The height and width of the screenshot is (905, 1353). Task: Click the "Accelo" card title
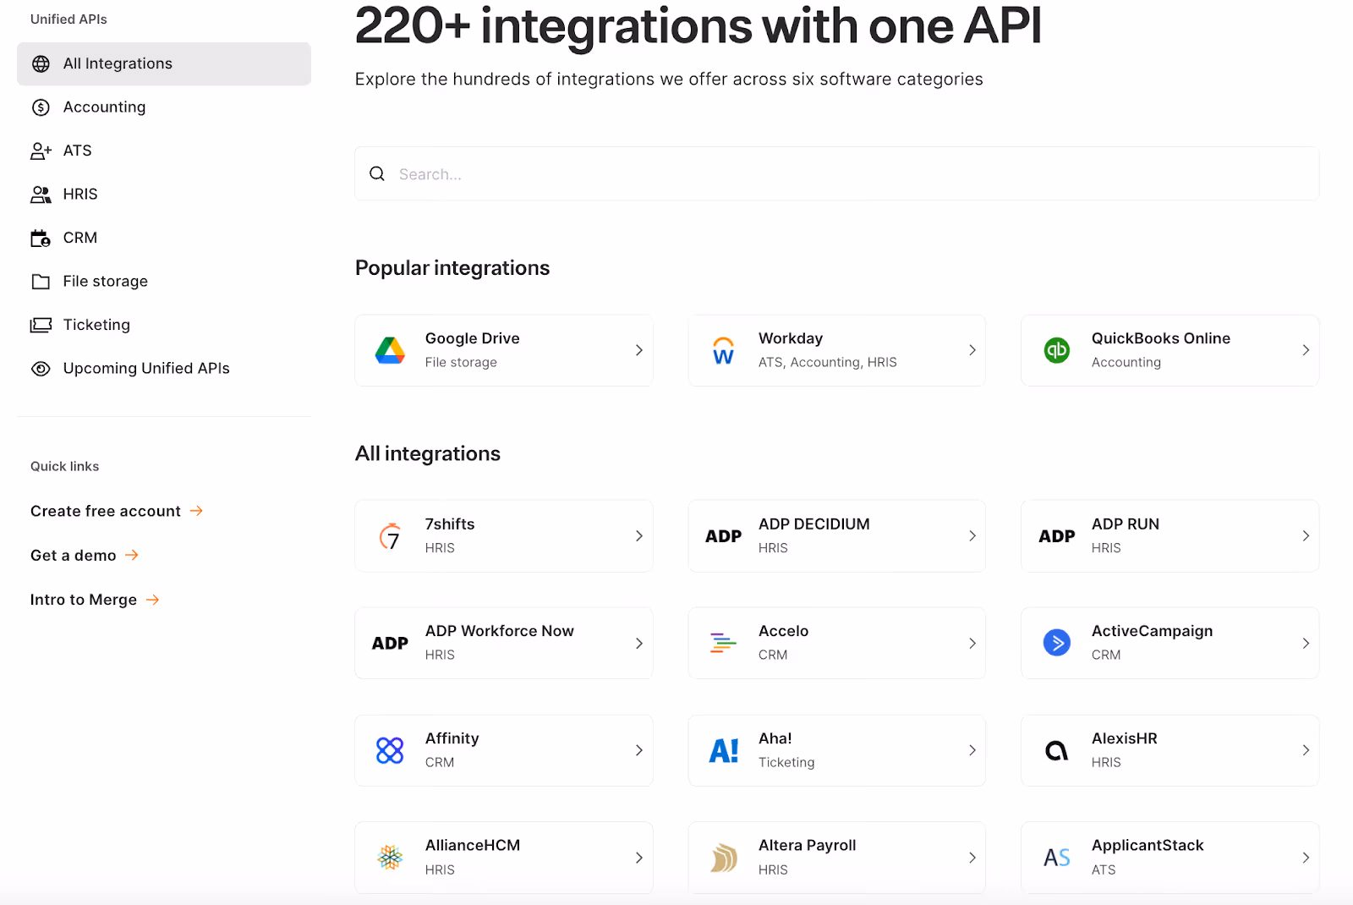point(784,631)
